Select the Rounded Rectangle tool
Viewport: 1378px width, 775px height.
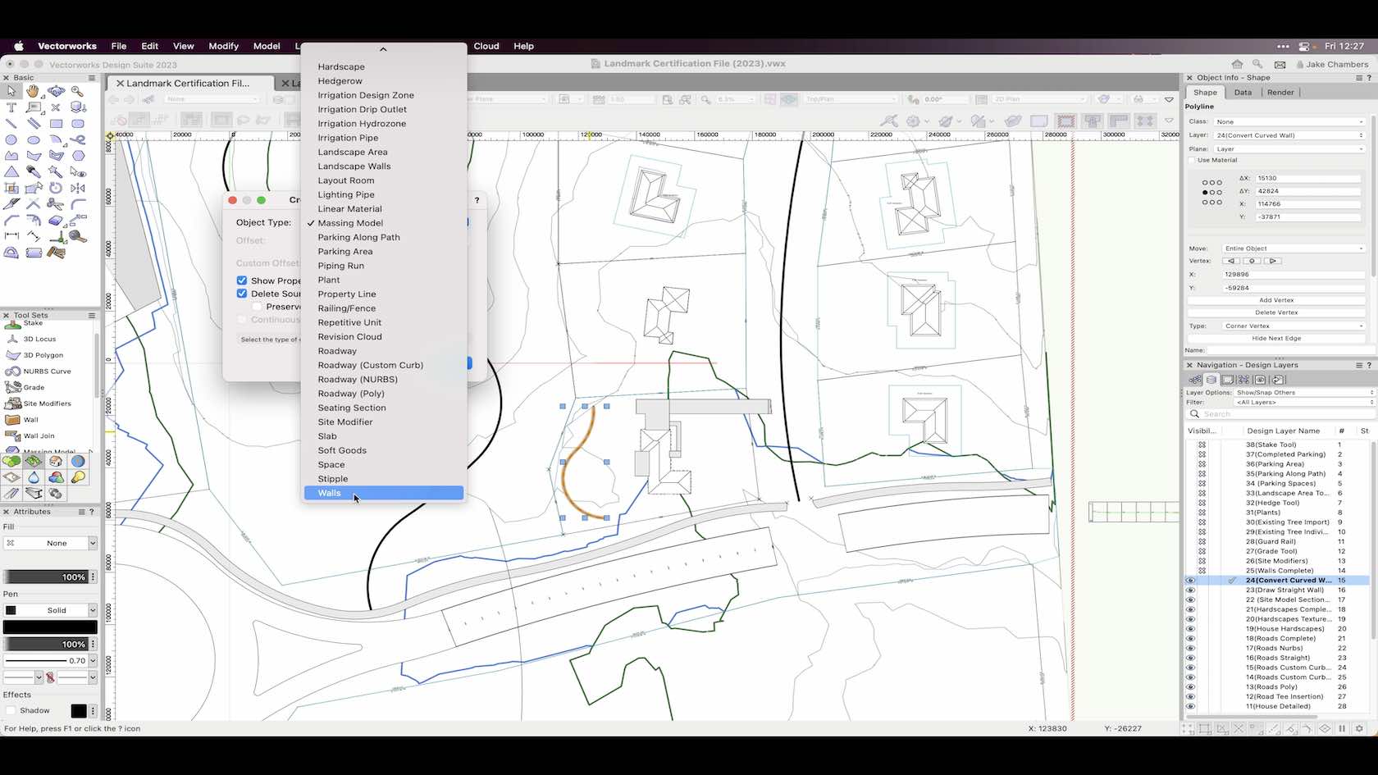point(78,124)
